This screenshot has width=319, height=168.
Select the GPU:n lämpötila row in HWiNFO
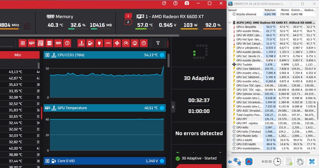[x=274, y=27]
